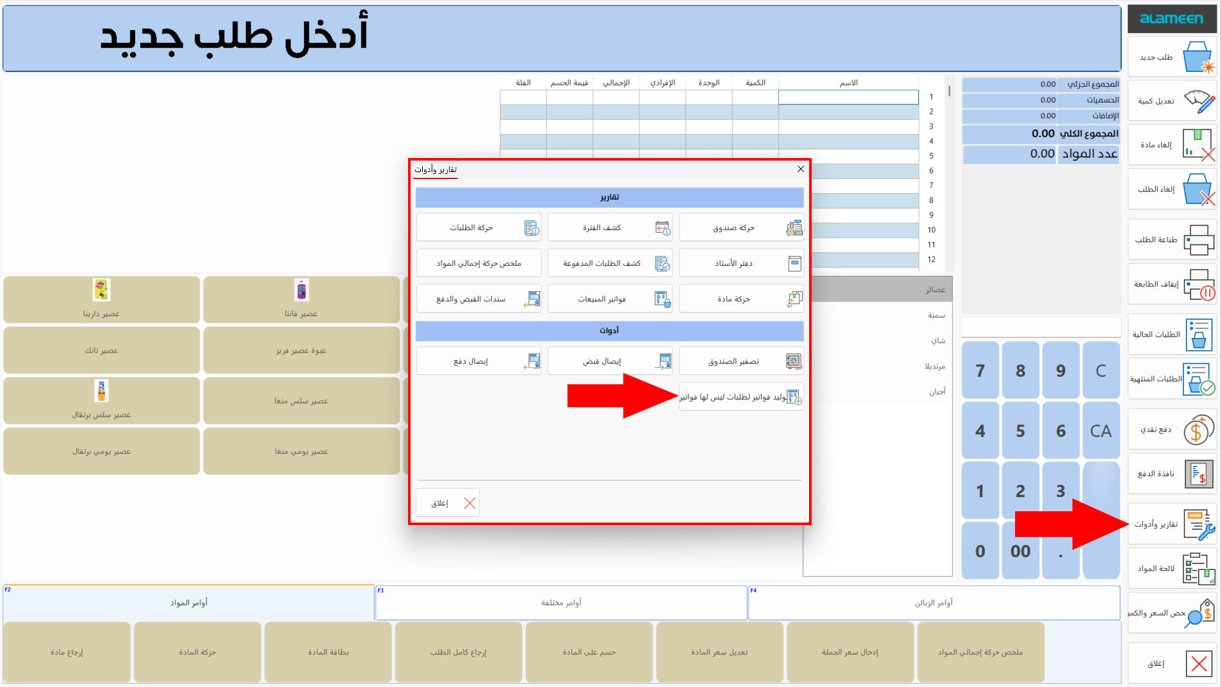Open الطلبات المنتهية finished orders icon
Image resolution: width=1221 pixels, height=687 pixels.
[1199, 379]
